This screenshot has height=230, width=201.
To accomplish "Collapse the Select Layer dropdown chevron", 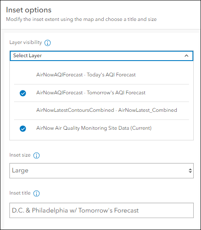I will point(186,56).
